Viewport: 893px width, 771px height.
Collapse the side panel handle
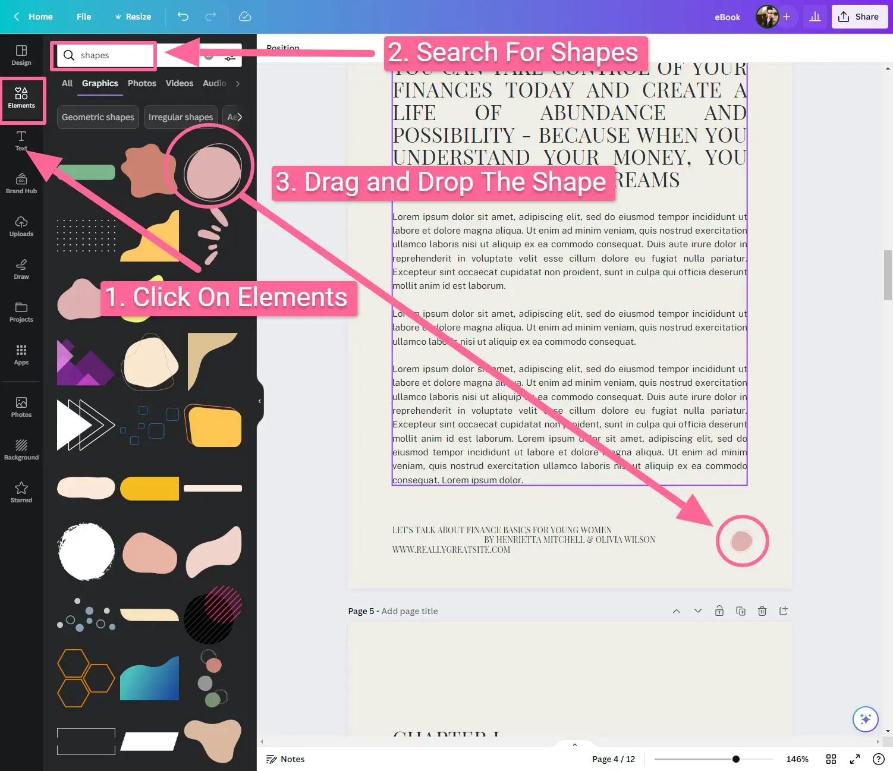click(x=260, y=401)
